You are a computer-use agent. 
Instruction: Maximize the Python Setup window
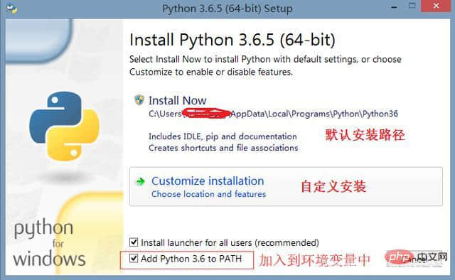tap(412, 6)
